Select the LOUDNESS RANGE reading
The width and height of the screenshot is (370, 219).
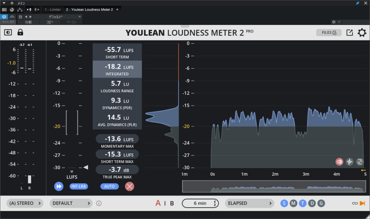(117, 86)
